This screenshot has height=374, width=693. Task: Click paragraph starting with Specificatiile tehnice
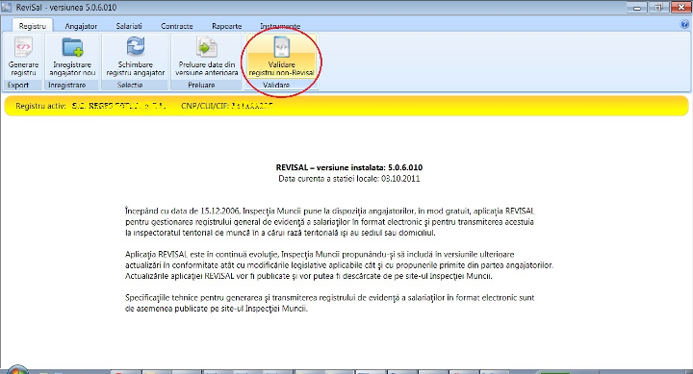click(x=330, y=303)
